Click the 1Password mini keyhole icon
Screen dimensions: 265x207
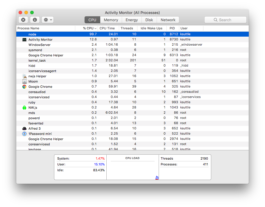pyautogui.click(x=24, y=133)
